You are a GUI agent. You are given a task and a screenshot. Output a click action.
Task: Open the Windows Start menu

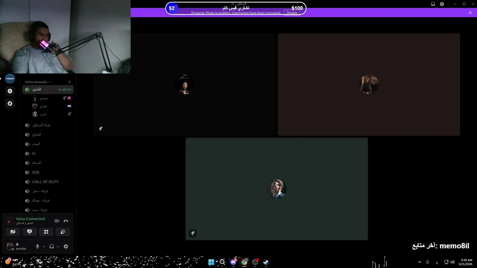pos(211,262)
